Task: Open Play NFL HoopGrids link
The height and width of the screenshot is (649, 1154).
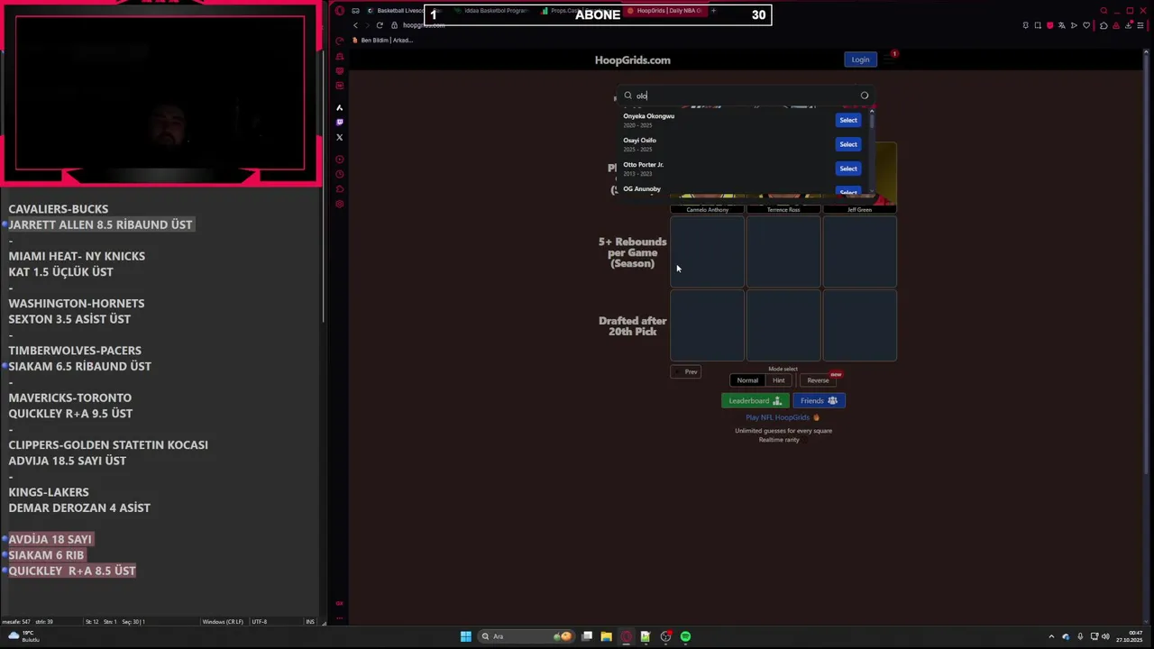Action: [783, 417]
